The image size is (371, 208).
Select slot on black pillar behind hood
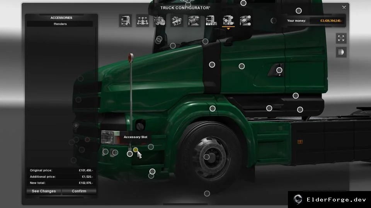(x=212, y=65)
